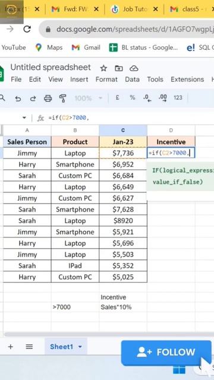214x380 pixels.
Task: Click the undo arrow in toolbar
Action: click(x=18, y=98)
